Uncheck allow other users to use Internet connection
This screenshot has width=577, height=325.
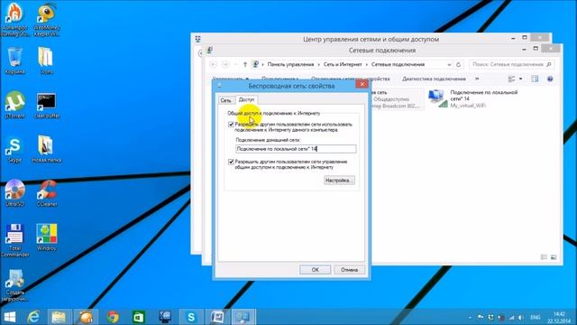(231, 125)
